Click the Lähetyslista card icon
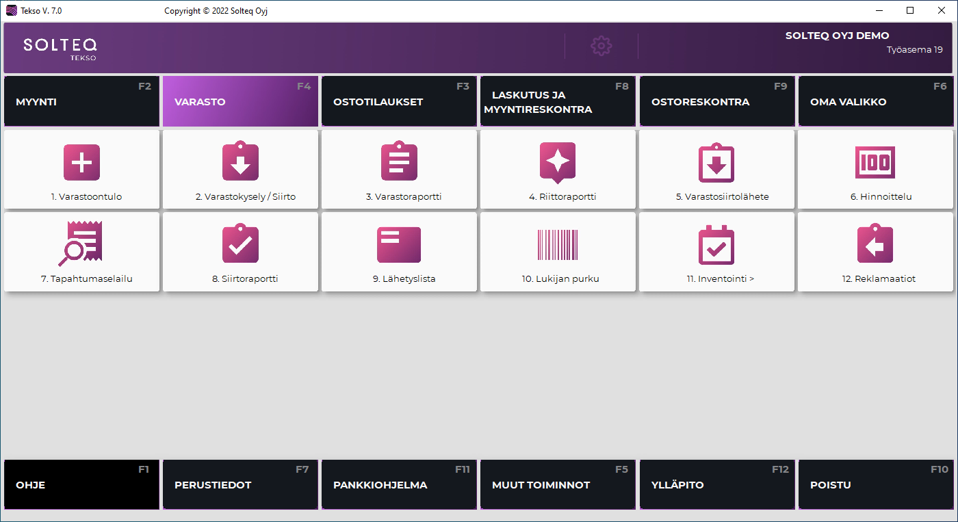958x522 pixels. (399, 245)
